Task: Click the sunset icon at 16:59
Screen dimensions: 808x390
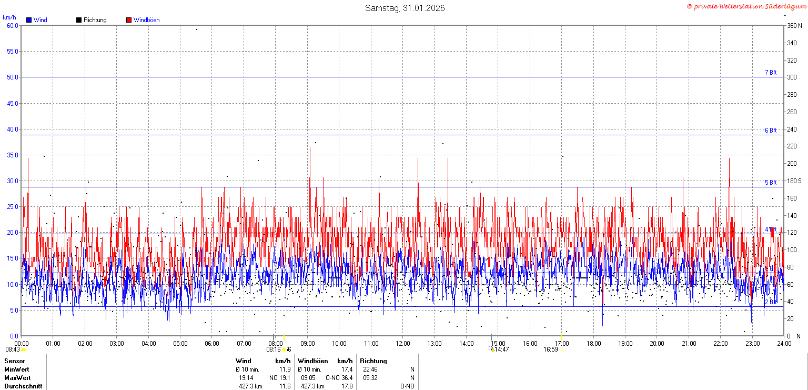Action: click(x=561, y=349)
